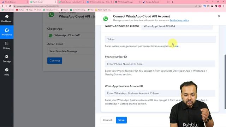
Task: Close the Razorpay Dashboard tab
Action: tap(168, 2)
